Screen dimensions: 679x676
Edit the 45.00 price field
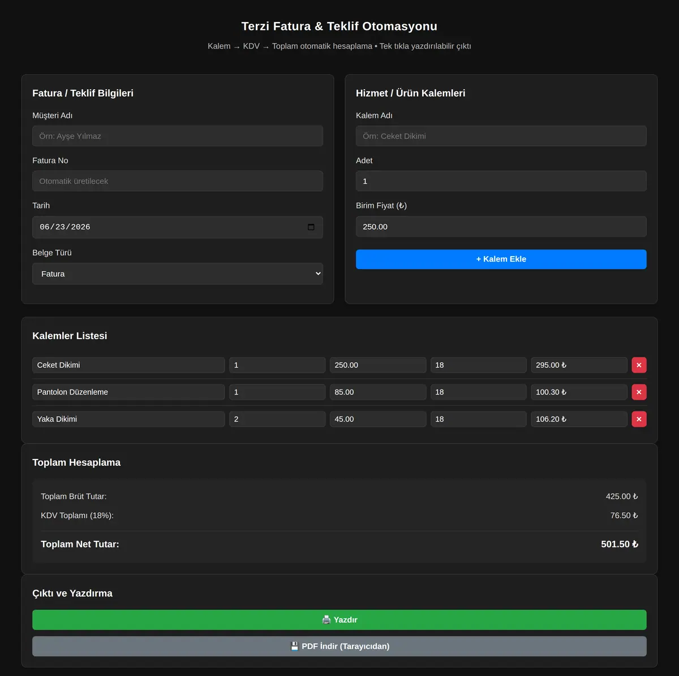(378, 419)
